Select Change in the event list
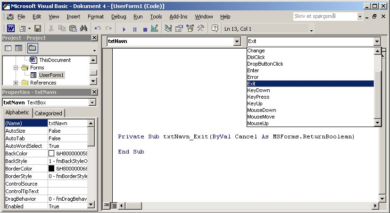The image size is (390, 213). [310, 51]
